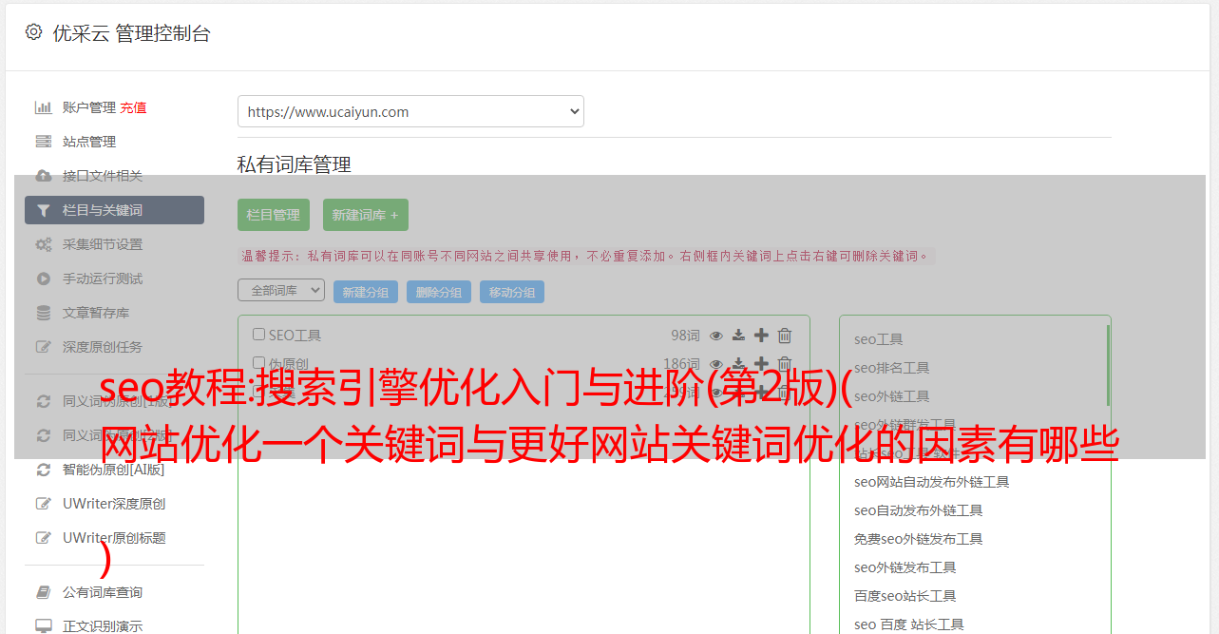The height and width of the screenshot is (634, 1219).
Task: Add keywords to SEO工具 with the plus icon
Action: click(x=761, y=336)
